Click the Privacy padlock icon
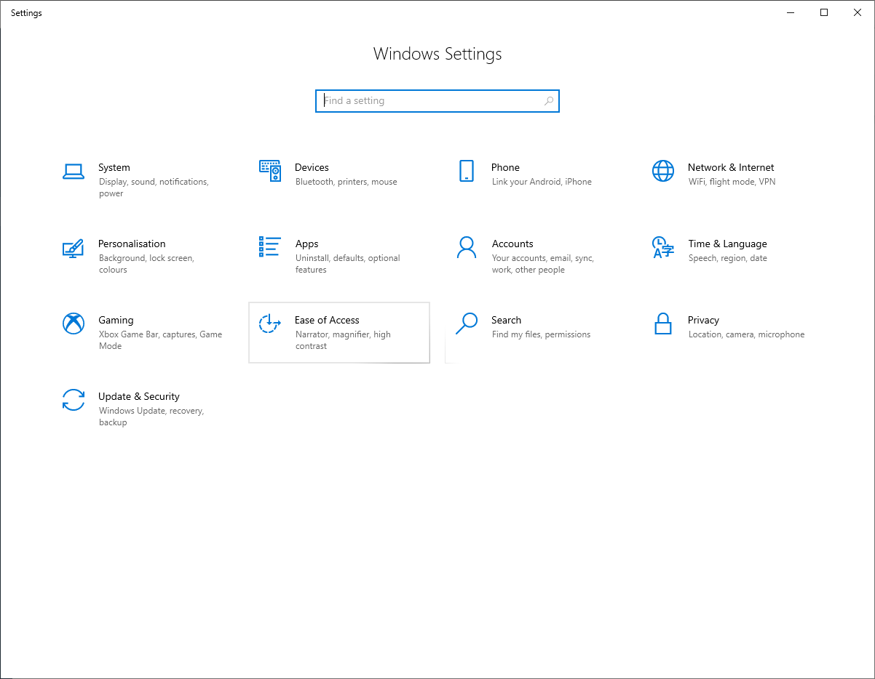Image resolution: width=875 pixels, height=679 pixels. tap(663, 324)
